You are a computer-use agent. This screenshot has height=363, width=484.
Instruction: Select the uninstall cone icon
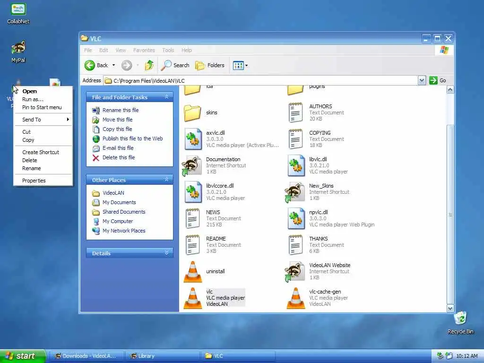click(x=204, y=272)
